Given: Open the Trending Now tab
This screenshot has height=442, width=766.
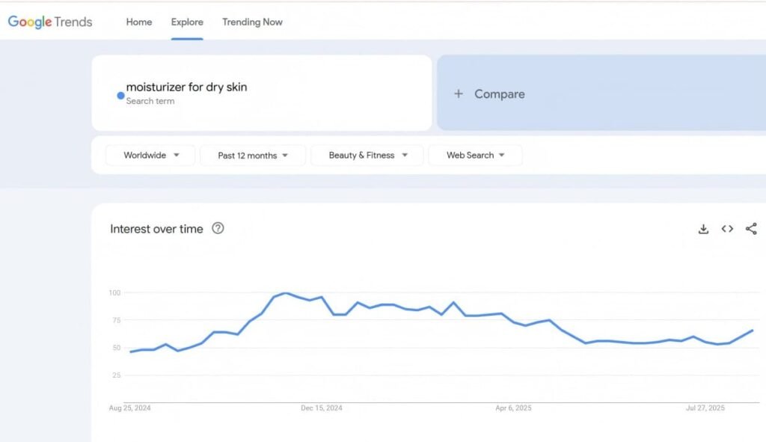Looking at the screenshot, I should click(x=252, y=22).
